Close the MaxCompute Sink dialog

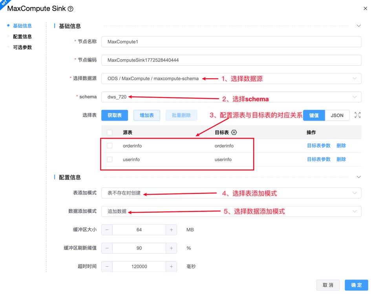coord(365,9)
